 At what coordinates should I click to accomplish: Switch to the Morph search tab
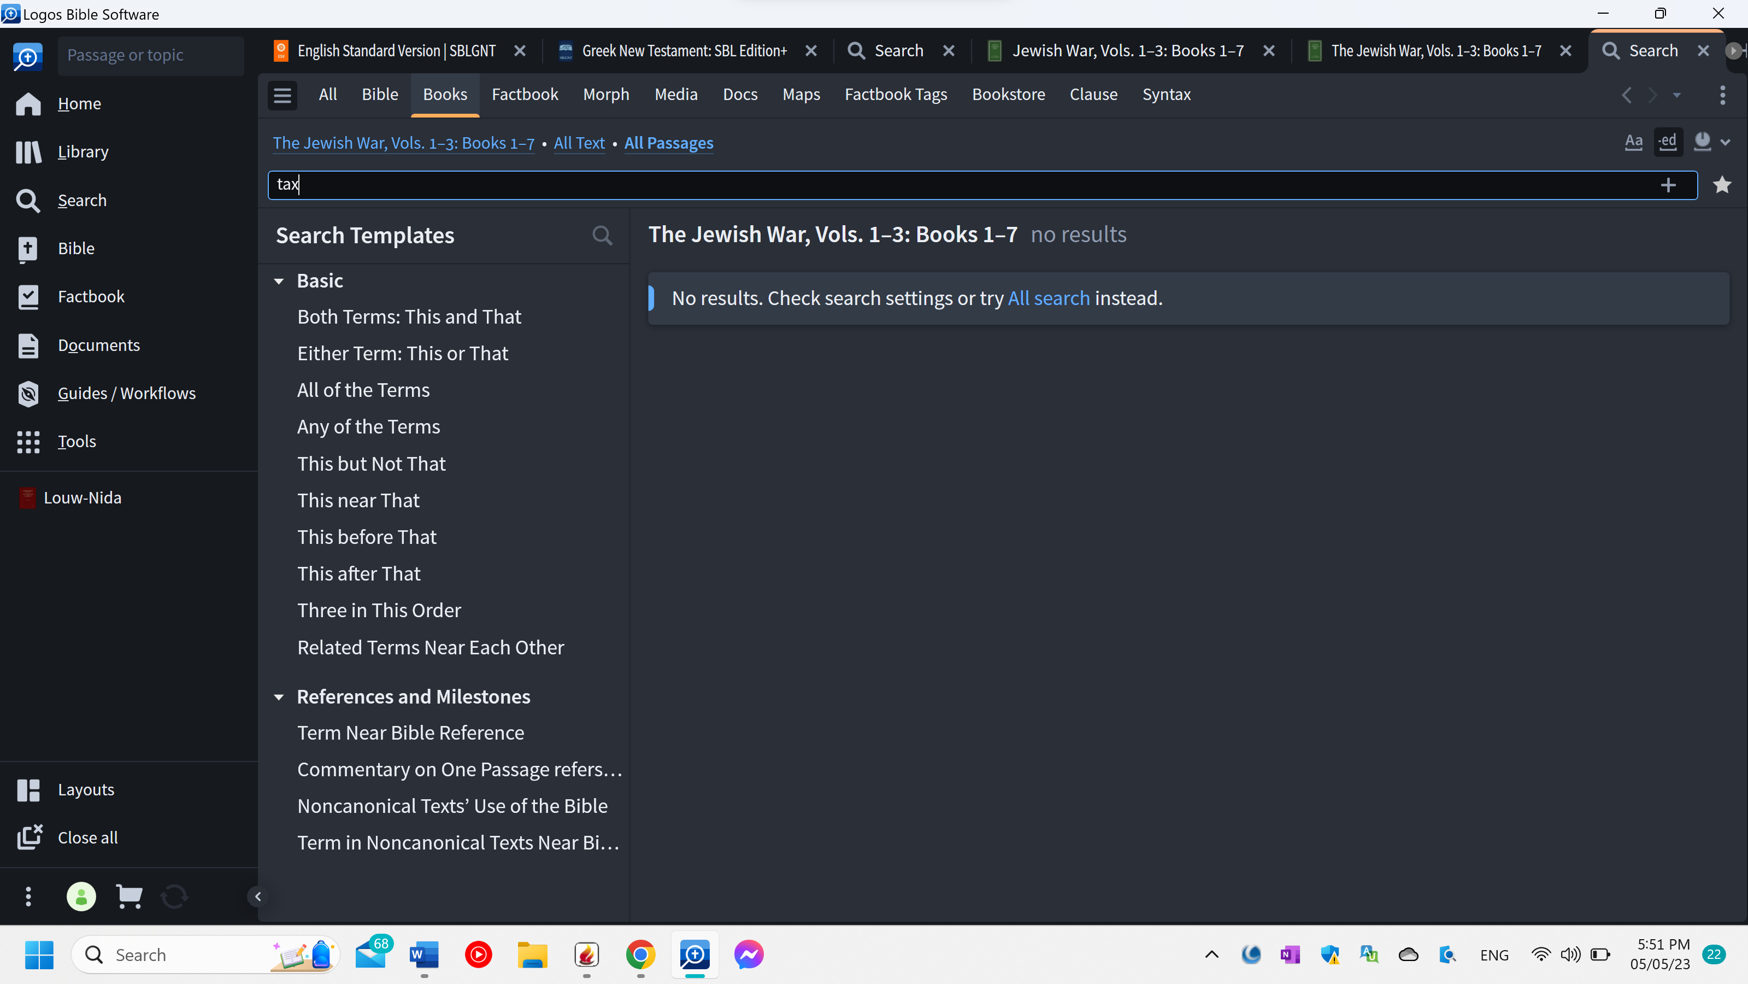pyautogui.click(x=605, y=95)
